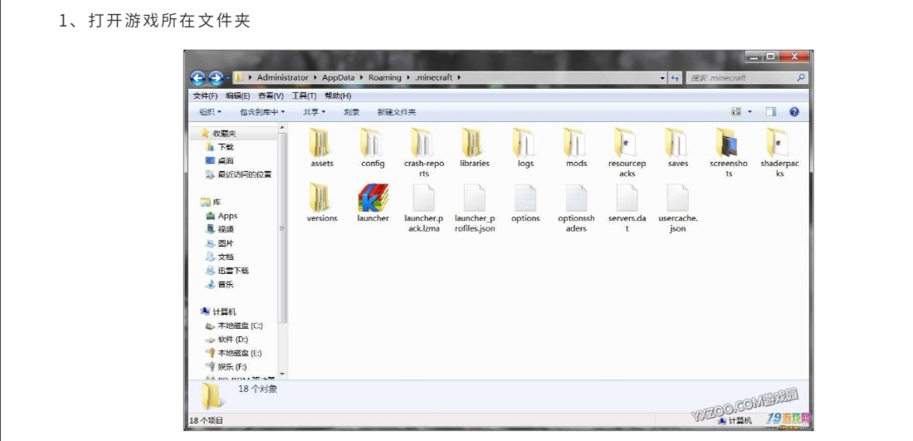Open the mods folder
Viewport: 913px width, 441px height.
coord(577,149)
